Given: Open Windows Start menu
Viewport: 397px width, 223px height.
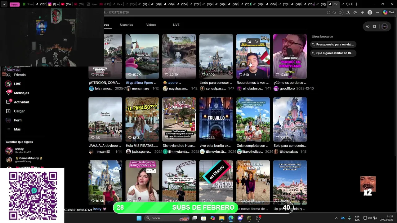Looking at the screenshot, I should point(139,218).
